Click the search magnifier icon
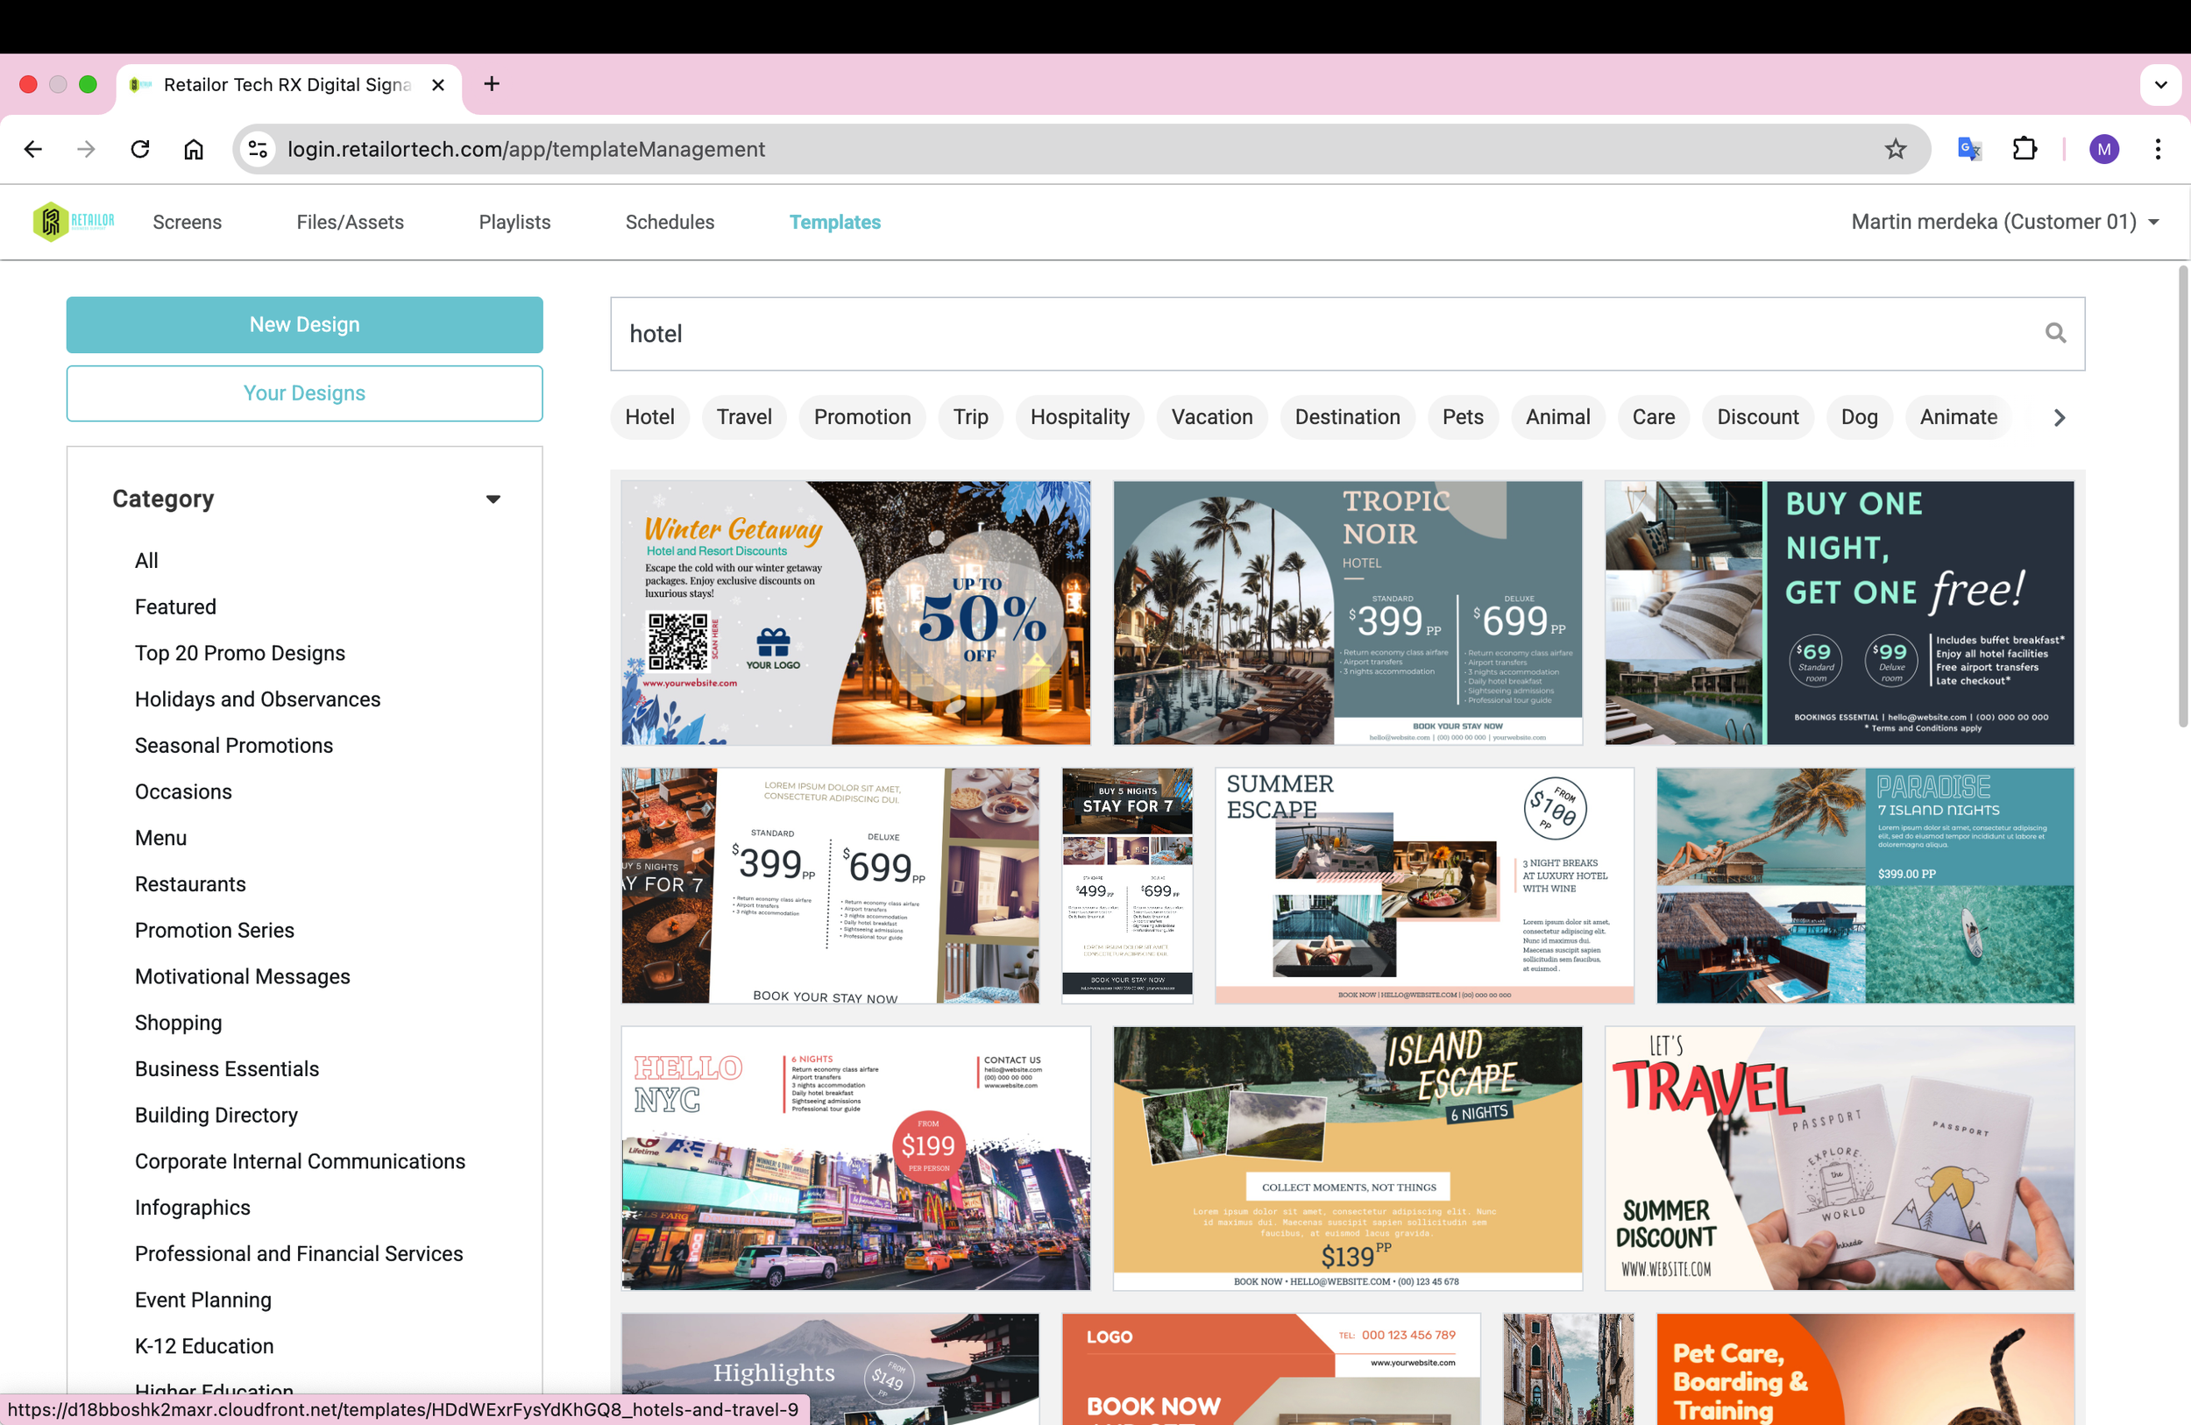The image size is (2191, 1425). [x=2055, y=333]
